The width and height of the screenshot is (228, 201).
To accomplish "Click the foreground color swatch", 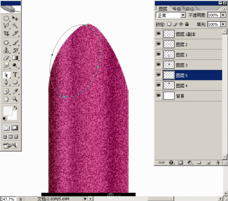I will pyautogui.click(x=8, y=111).
